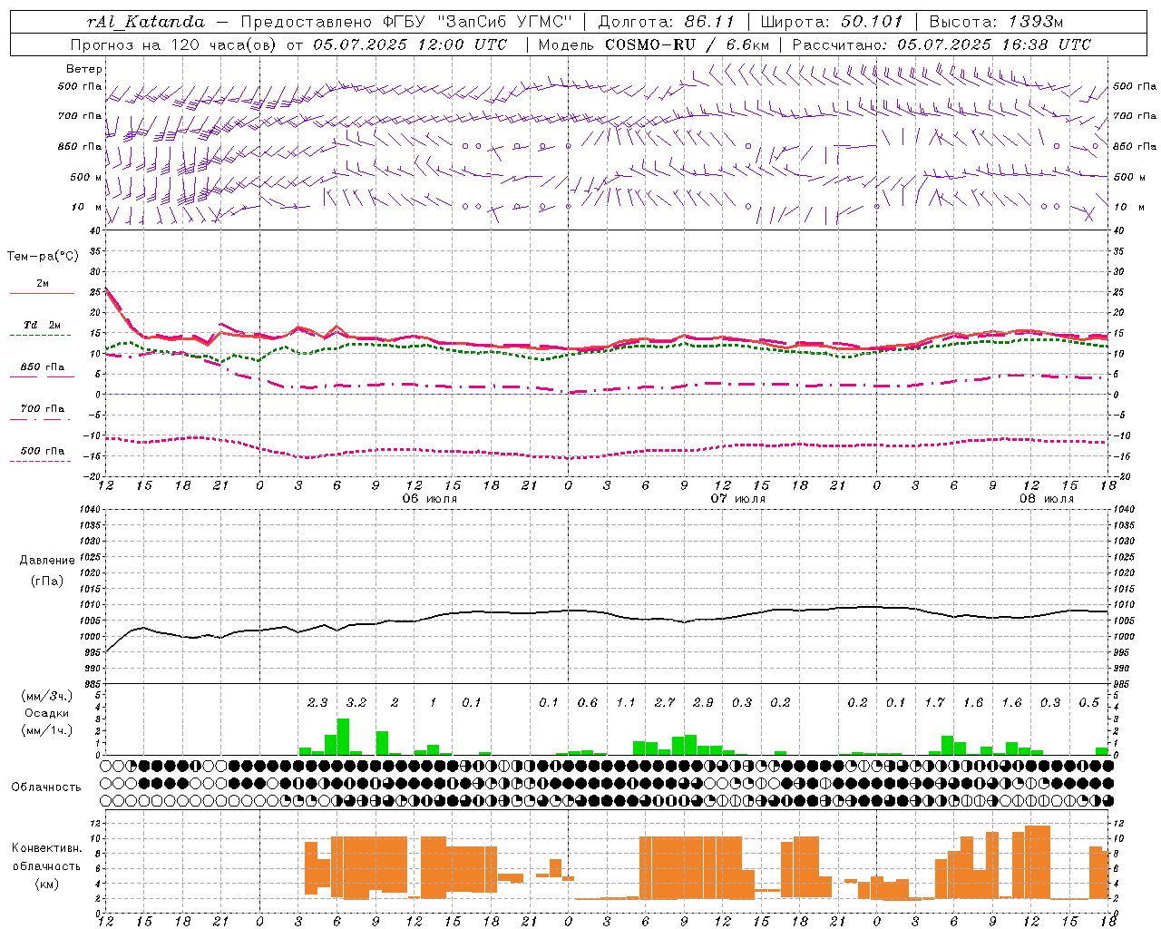Viewport: 1161px width, 929px height.
Task: Click the rAl_Katanda station title
Action: [146, 21]
